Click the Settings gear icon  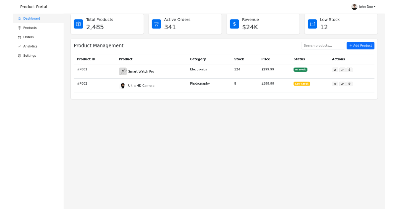pyautogui.click(x=19, y=56)
